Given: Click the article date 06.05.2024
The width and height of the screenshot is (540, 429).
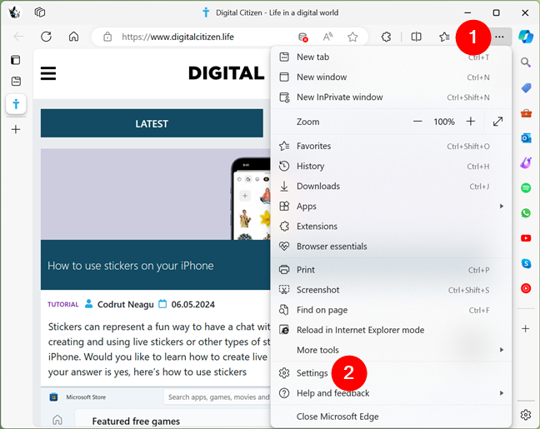Looking at the screenshot, I should click(192, 304).
